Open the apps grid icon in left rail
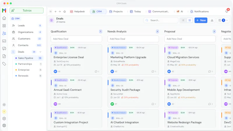The image size is (233, 131). tap(4, 26)
